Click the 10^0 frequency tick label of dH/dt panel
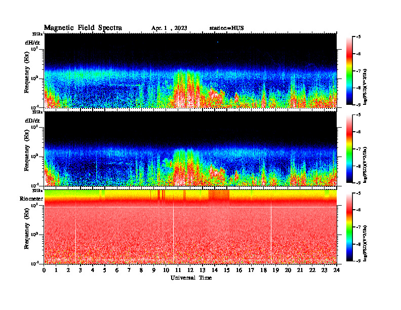 point(35,78)
